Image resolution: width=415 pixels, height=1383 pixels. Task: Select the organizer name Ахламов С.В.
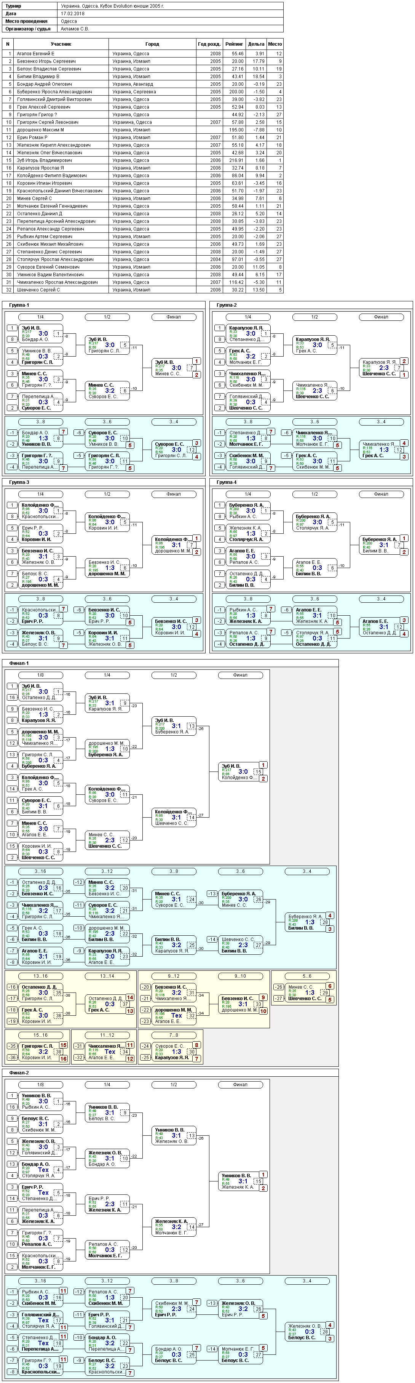tap(75, 29)
